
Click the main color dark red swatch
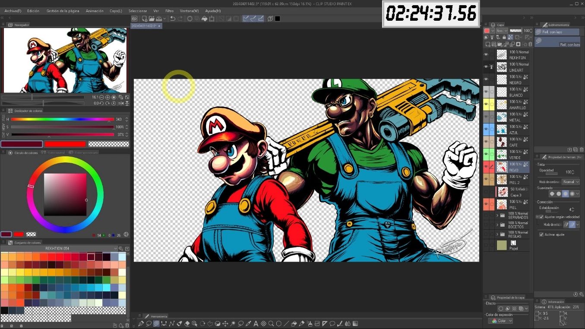tap(22, 144)
